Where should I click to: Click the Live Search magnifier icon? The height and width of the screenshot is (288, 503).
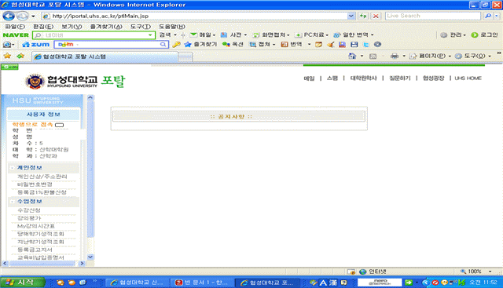488,16
